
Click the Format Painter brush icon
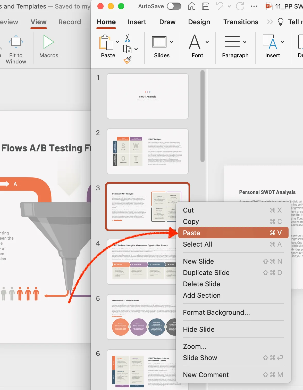(127, 60)
